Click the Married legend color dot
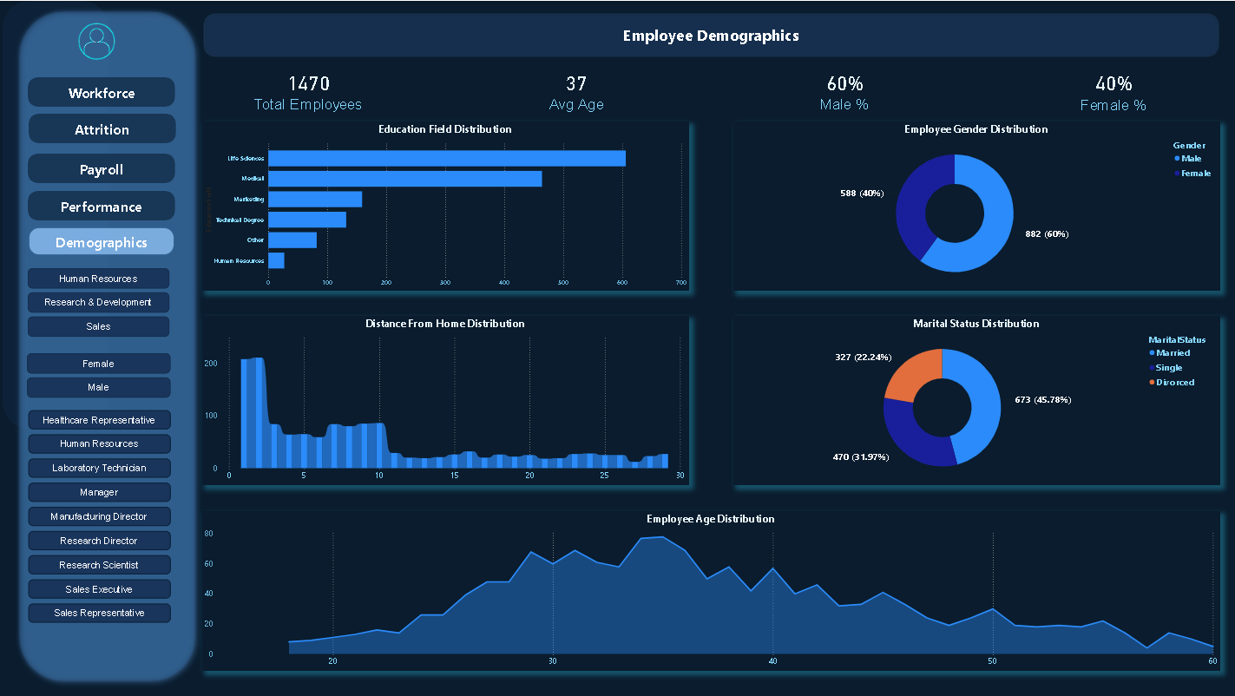 click(1152, 353)
